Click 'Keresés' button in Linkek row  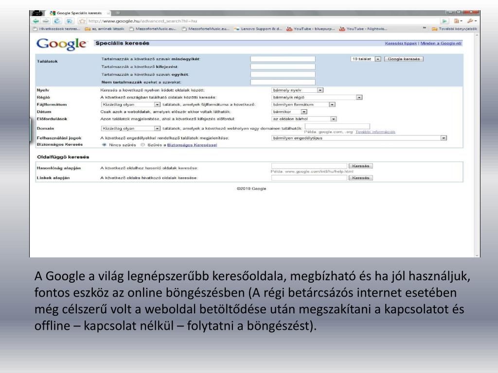coord(360,178)
